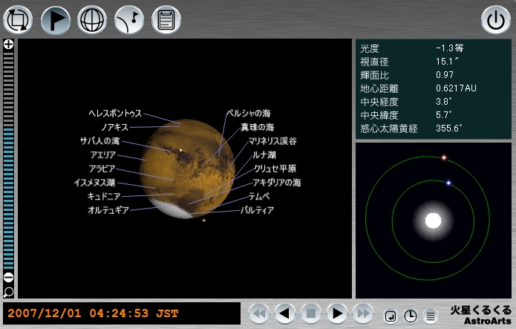Click the 地心距離 value 0.6217AU
This screenshot has width=516, height=329.
pos(456,88)
